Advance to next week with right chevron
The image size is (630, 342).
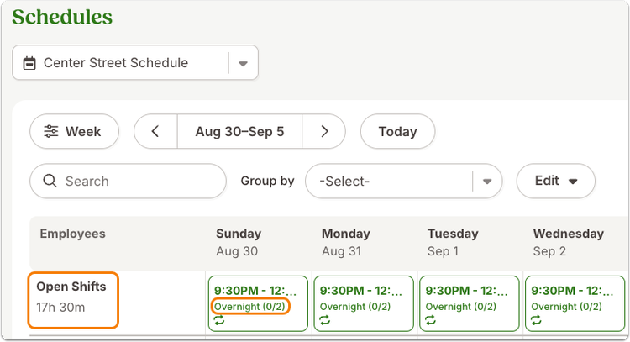click(324, 131)
